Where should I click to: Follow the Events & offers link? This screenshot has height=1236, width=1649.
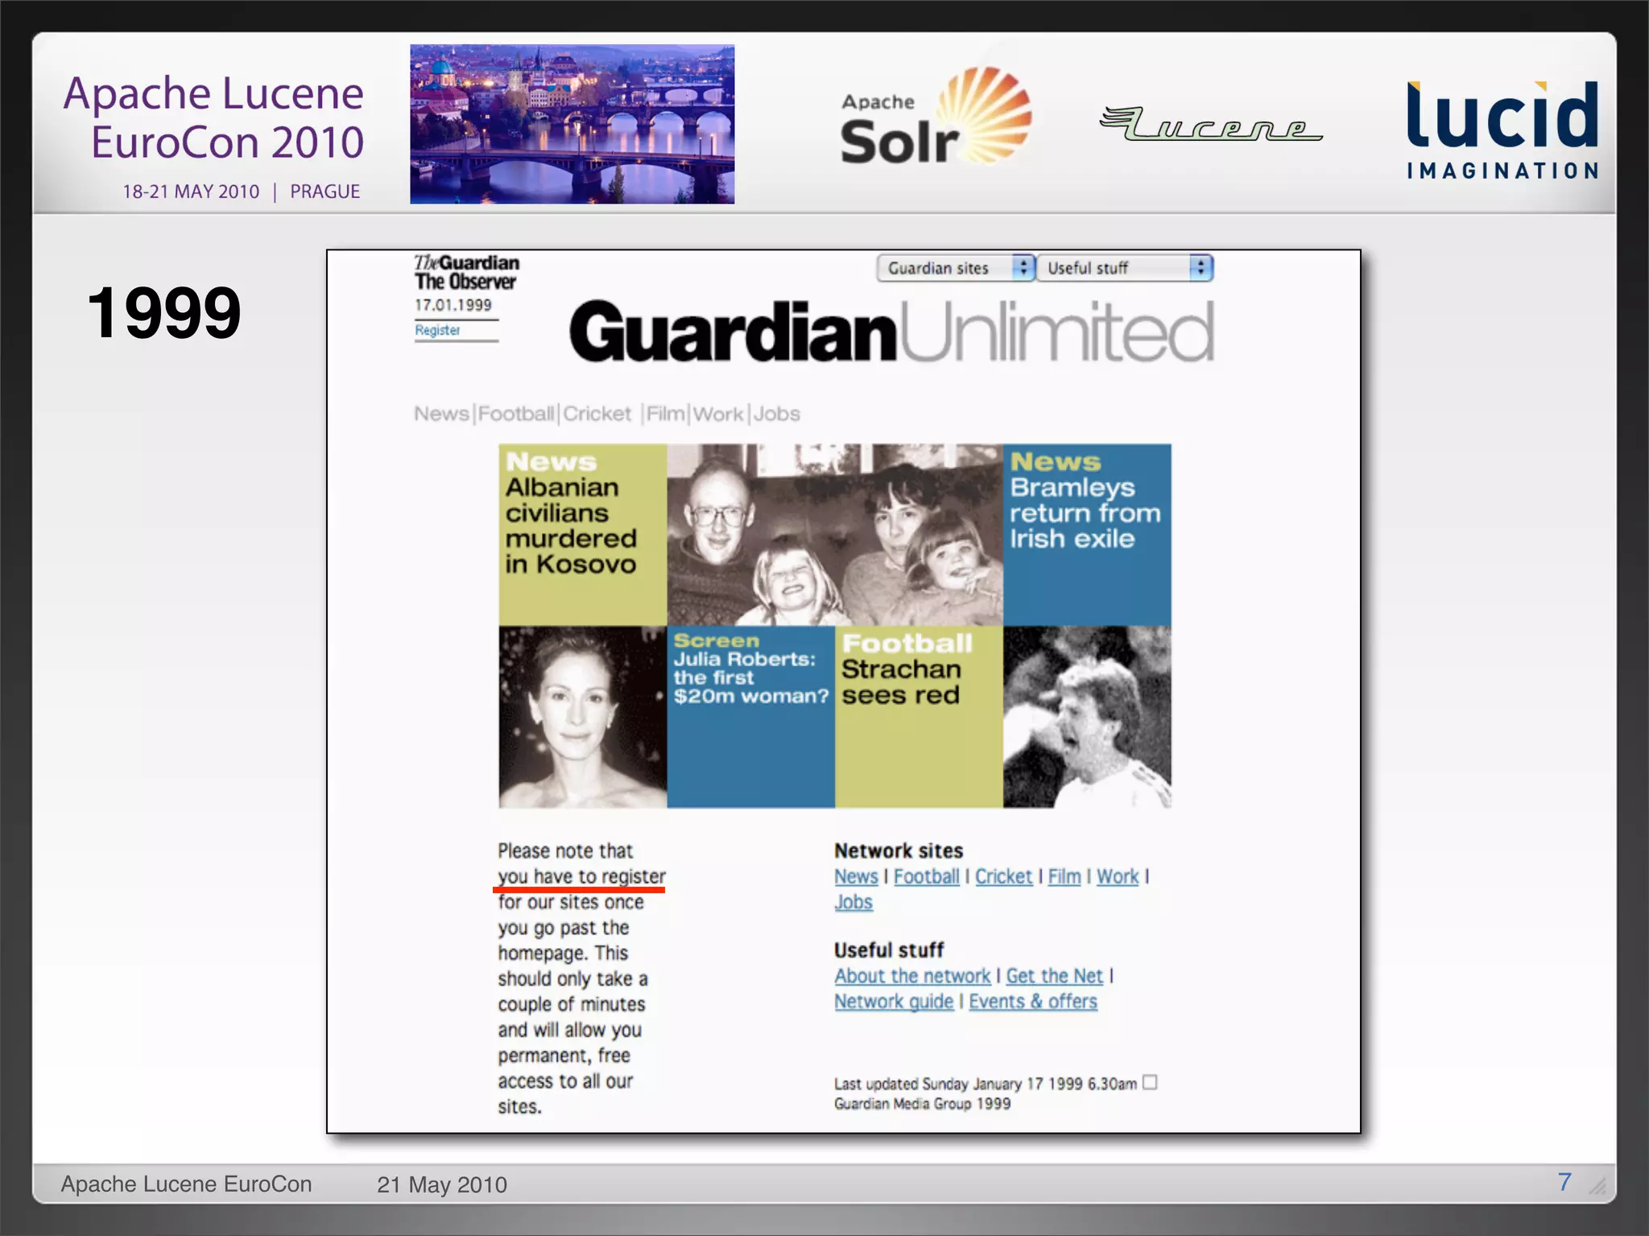tap(1032, 1002)
